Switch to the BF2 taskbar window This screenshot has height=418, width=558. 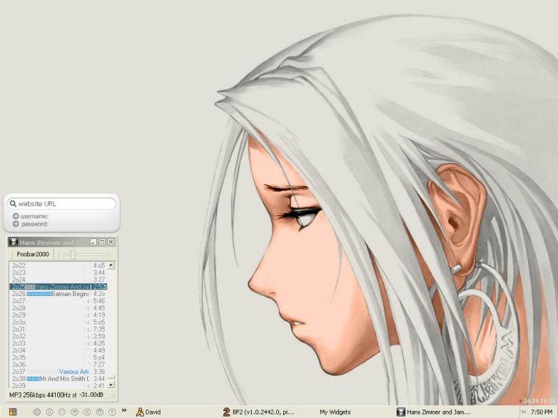259,412
